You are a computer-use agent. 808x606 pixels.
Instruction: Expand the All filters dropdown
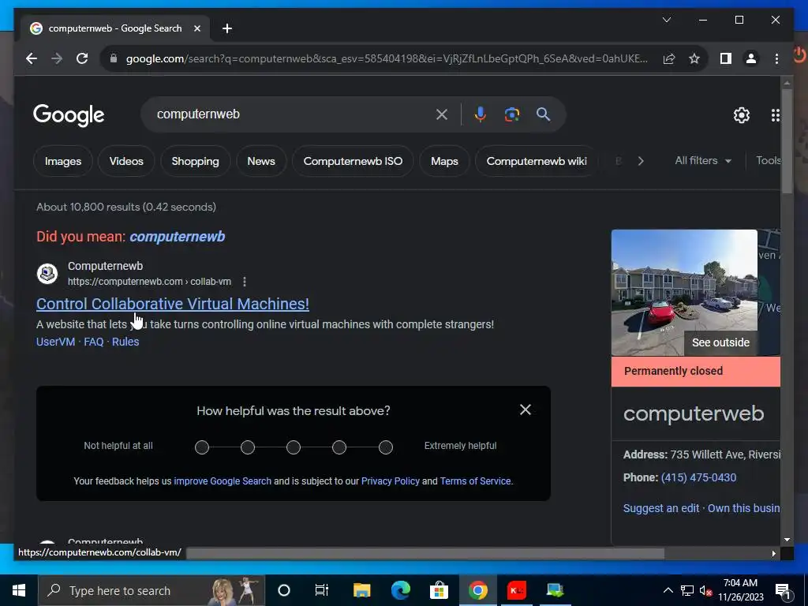703,161
